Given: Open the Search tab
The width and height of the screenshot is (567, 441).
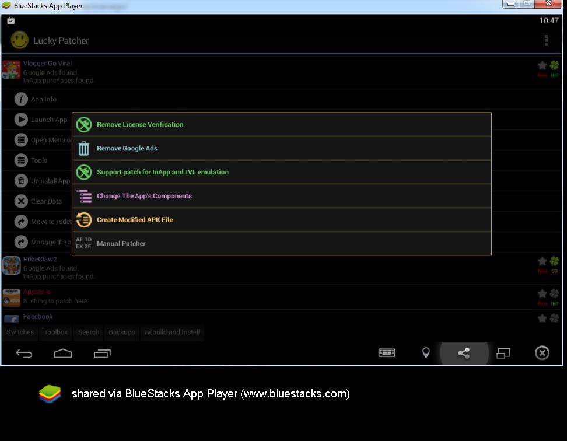Looking at the screenshot, I should tap(89, 332).
